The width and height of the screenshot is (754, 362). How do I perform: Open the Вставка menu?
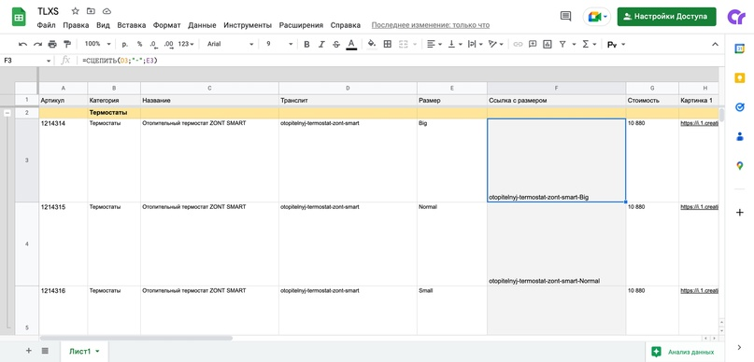[132, 25]
